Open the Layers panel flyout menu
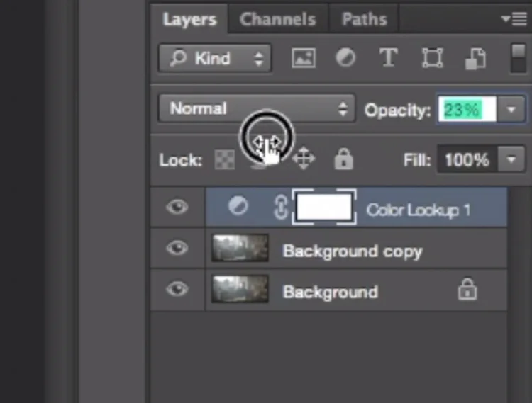 click(x=514, y=19)
